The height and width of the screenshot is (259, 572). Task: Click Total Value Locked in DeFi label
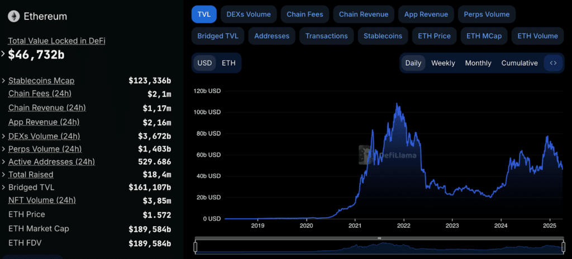click(56, 41)
